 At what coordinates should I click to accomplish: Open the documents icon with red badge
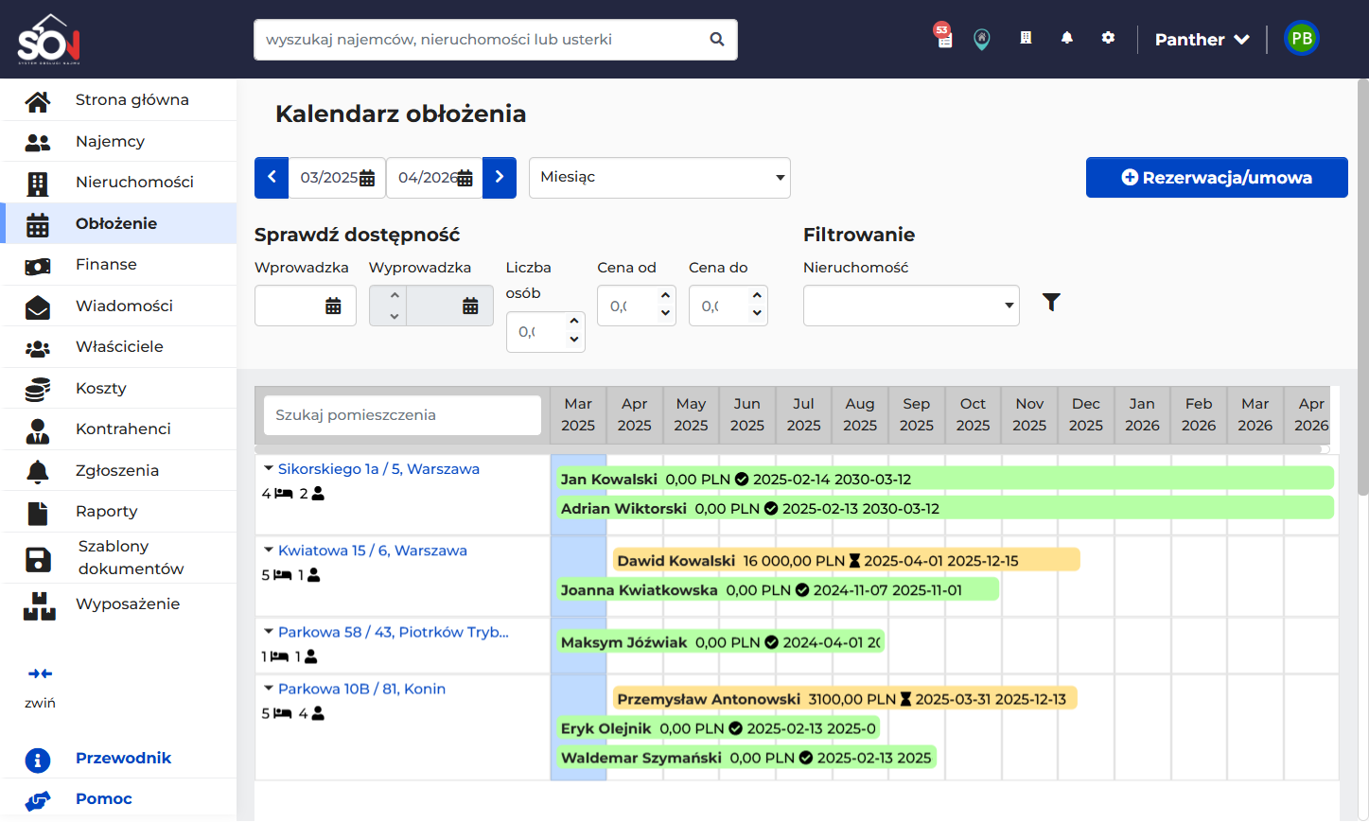pyautogui.click(x=943, y=37)
